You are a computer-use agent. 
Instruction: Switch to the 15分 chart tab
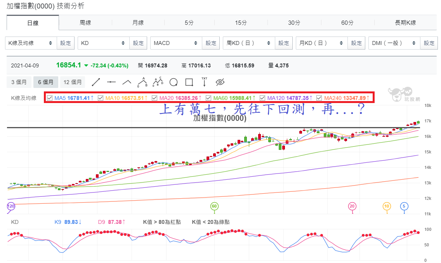coord(241,23)
